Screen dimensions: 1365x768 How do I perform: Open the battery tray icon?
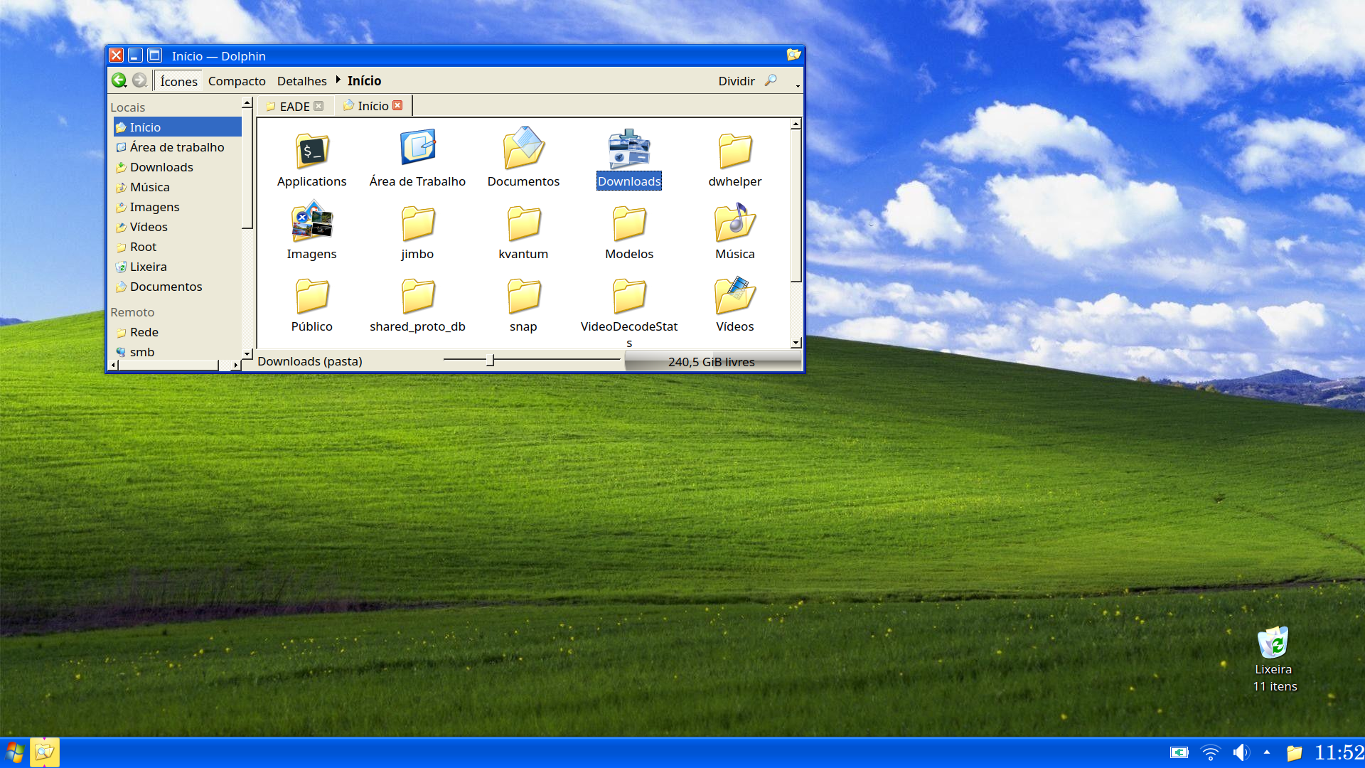click(1179, 752)
